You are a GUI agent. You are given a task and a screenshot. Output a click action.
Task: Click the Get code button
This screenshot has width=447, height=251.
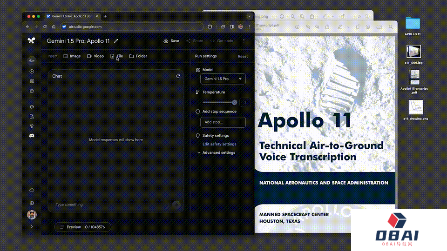point(222,41)
